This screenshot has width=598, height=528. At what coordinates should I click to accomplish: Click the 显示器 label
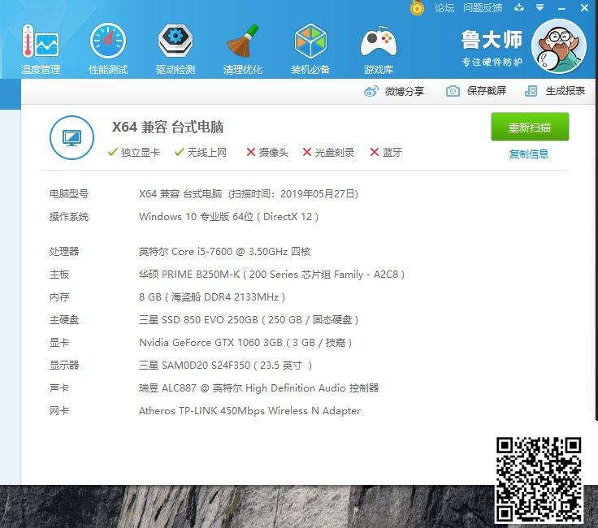tap(64, 366)
